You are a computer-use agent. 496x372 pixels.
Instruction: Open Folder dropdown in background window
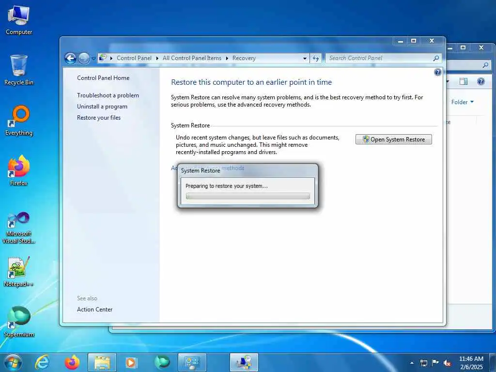pyautogui.click(x=462, y=102)
